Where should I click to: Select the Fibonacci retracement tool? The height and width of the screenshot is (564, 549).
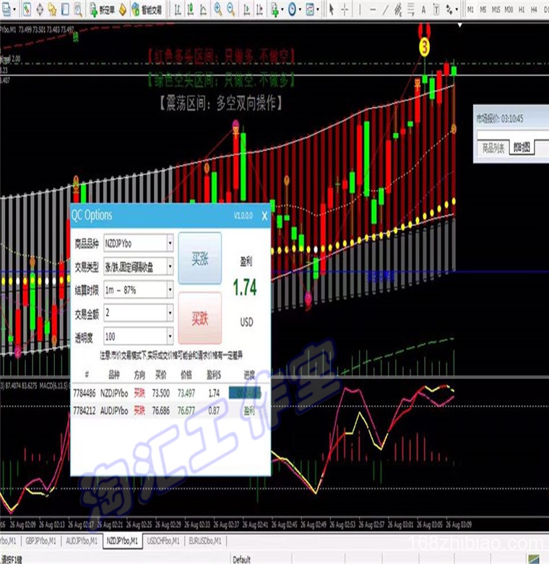point(411,9)
